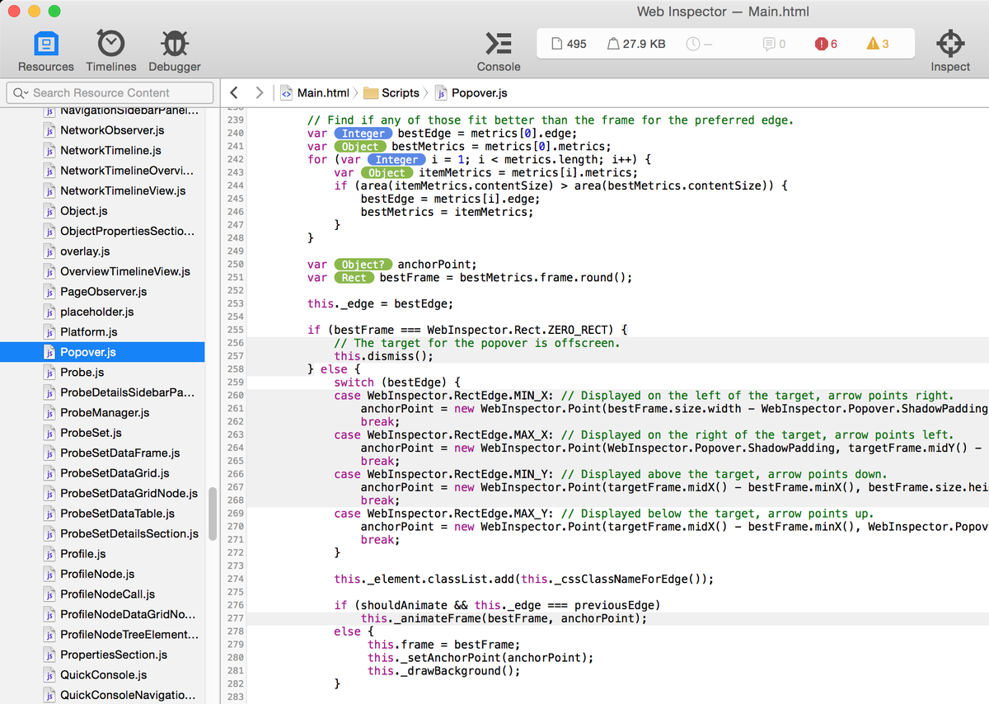Click the Object type token for itemMetrics
This screenshot has height=704, width=989.
click(387, 173)
